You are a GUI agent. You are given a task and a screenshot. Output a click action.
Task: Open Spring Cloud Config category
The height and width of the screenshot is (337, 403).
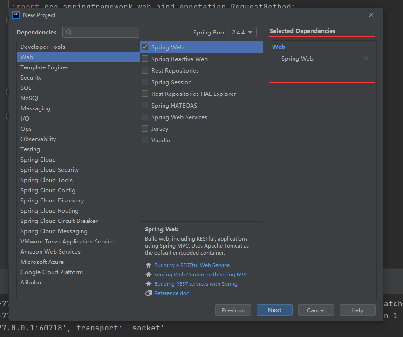[x=78, y=190]
